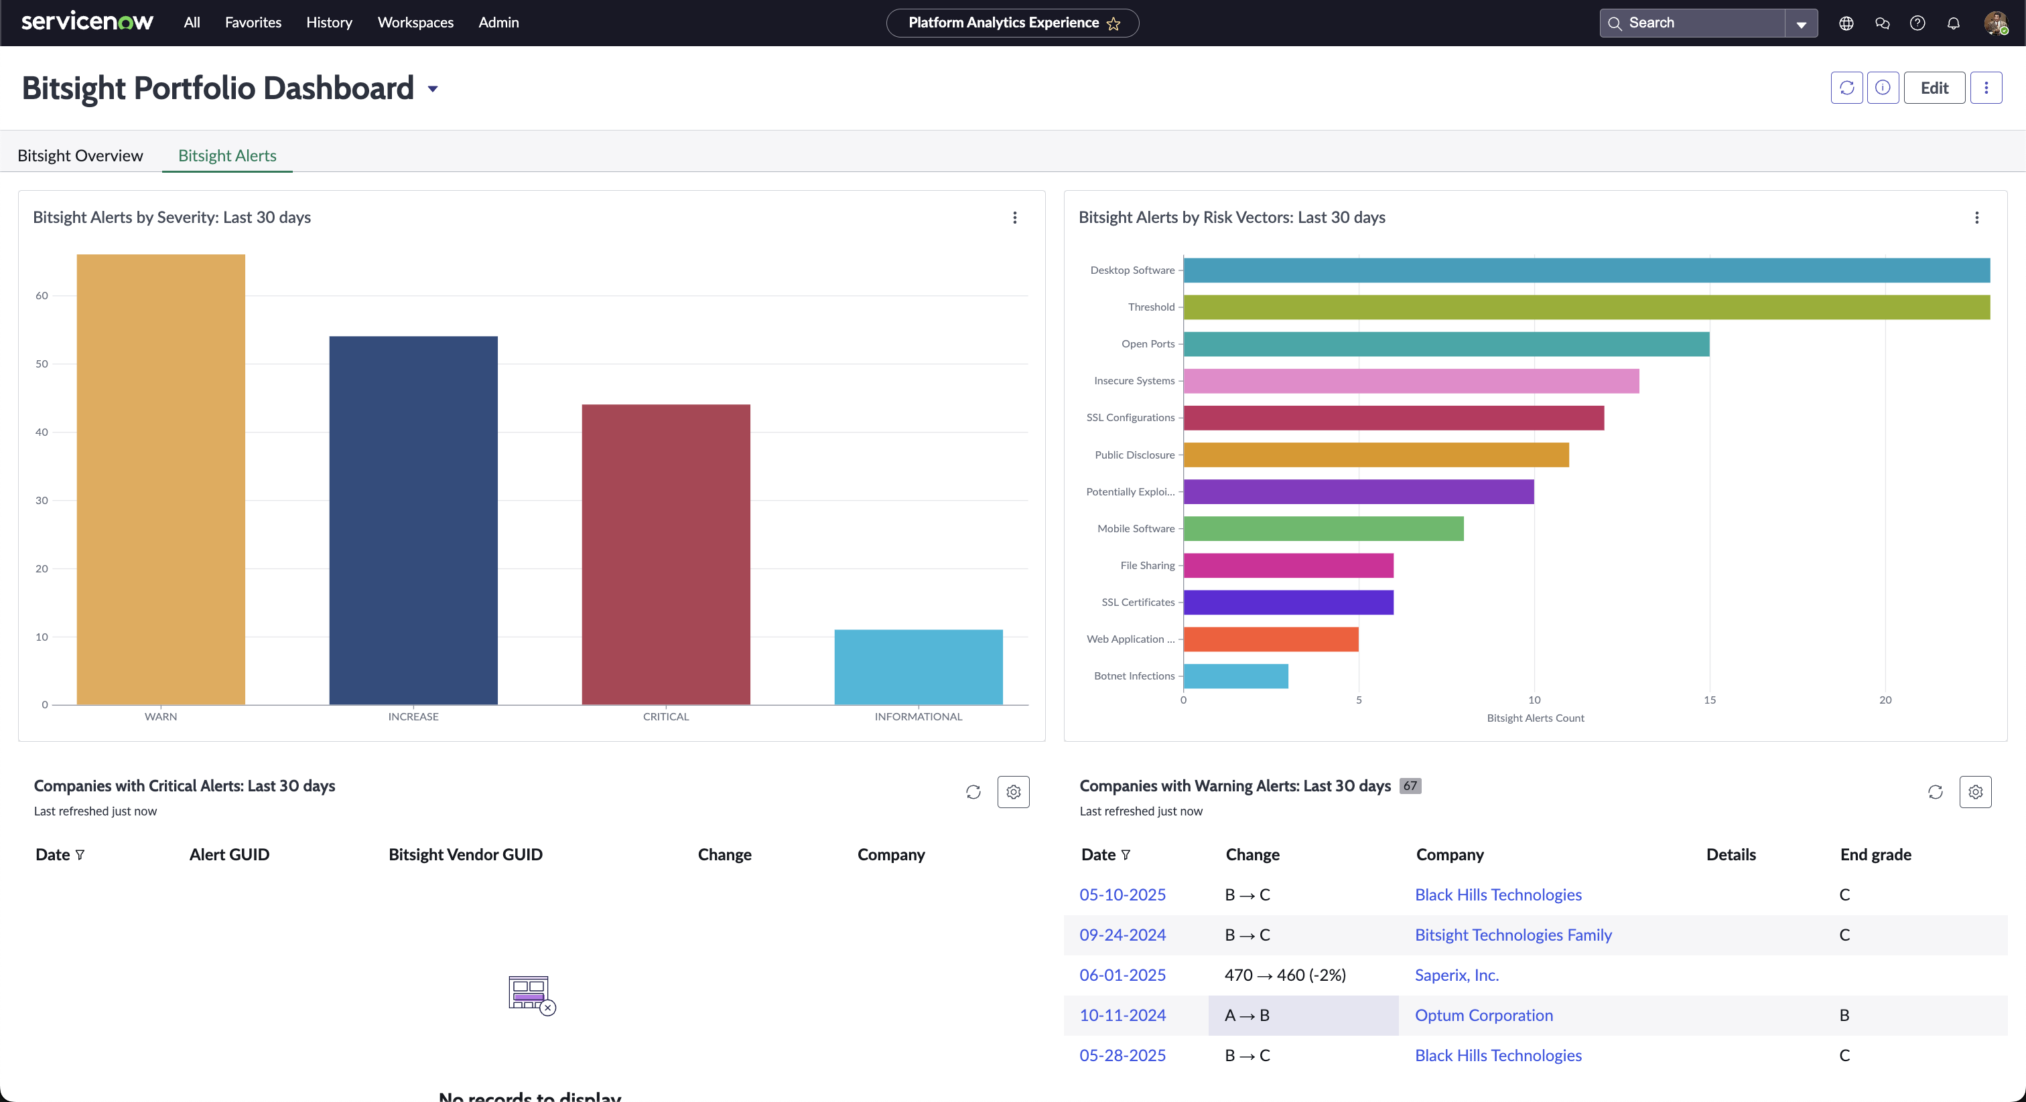2026x1102 pixels.
Task: Click the Platform Analytics Experience pill
Action: pos(1012,23)
